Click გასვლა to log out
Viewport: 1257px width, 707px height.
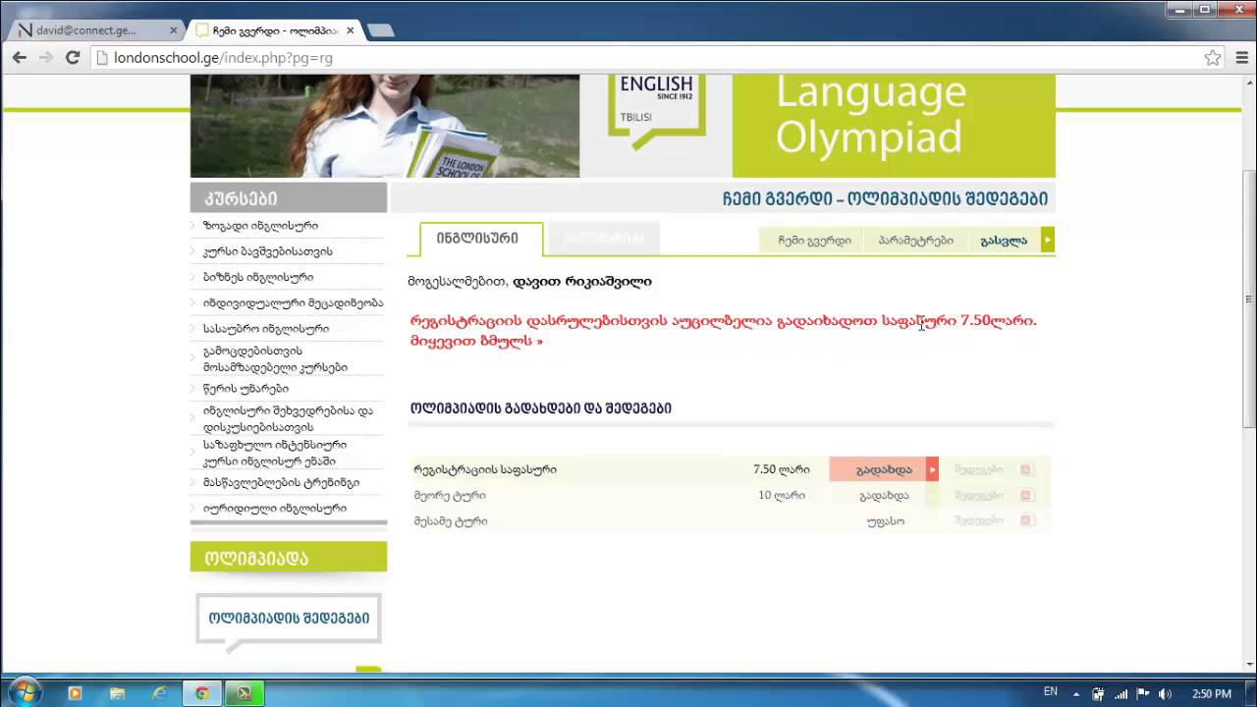tap(1004, 240)
